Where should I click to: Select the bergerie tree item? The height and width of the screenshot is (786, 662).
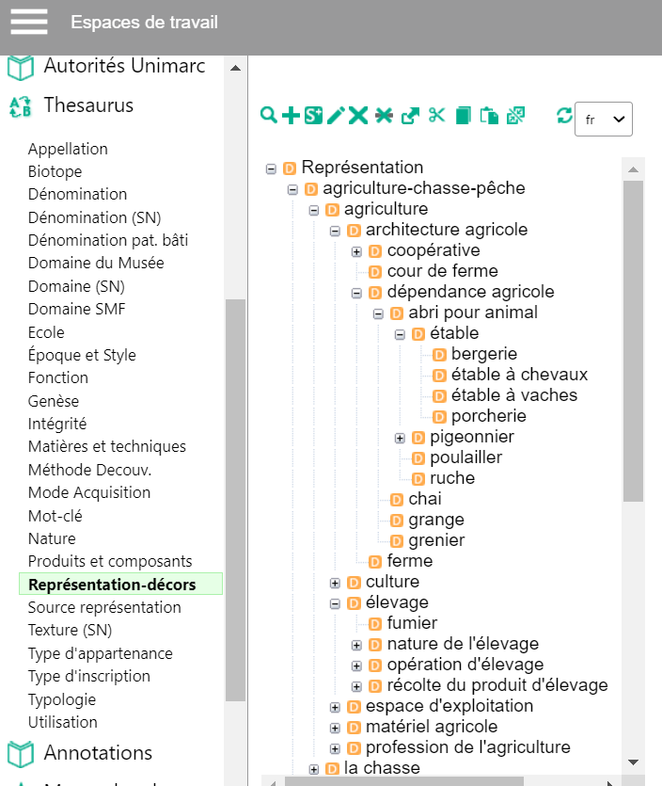[483, 354]
